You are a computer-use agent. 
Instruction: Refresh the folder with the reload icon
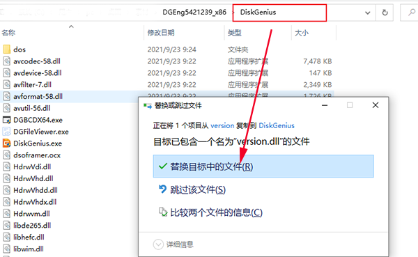(385, 13)
